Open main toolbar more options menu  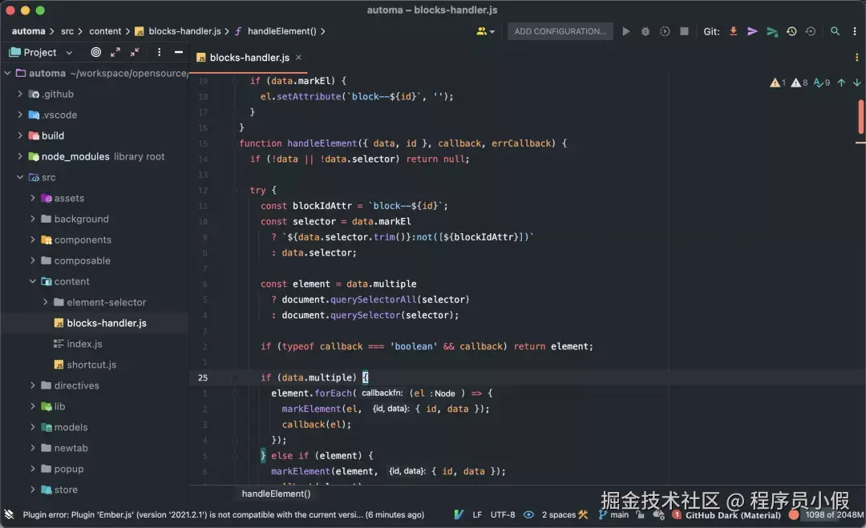pyautogui.click(x=855, y=31)
